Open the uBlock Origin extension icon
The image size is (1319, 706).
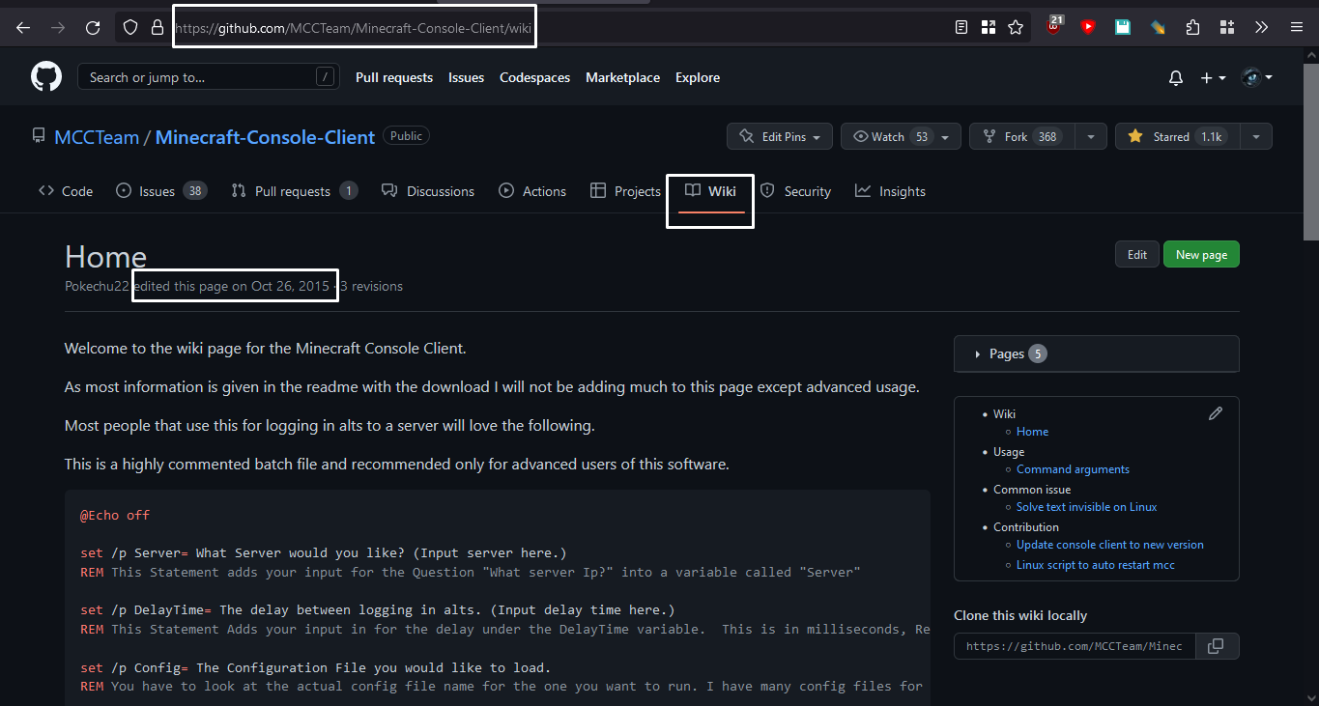point(1052,27)
